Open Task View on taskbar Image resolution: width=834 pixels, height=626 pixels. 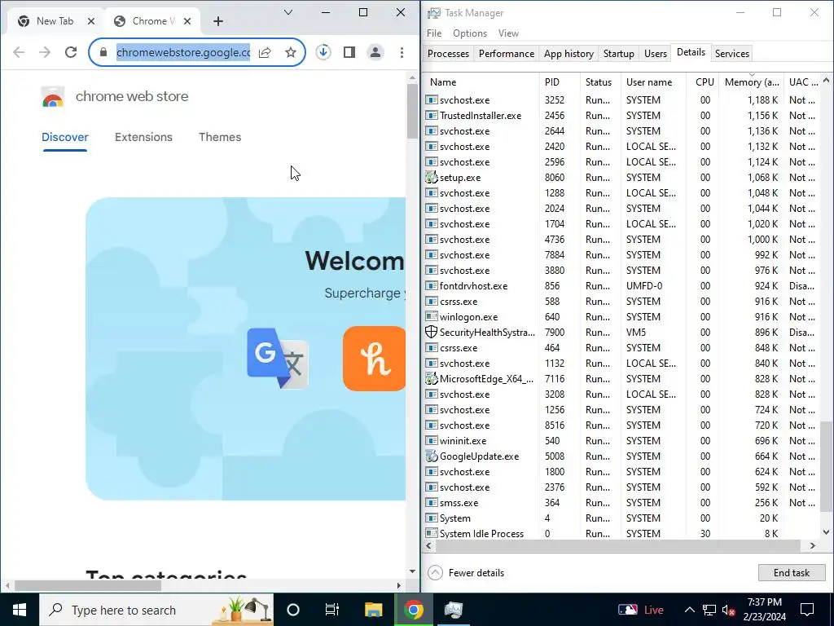click(332, 610)
